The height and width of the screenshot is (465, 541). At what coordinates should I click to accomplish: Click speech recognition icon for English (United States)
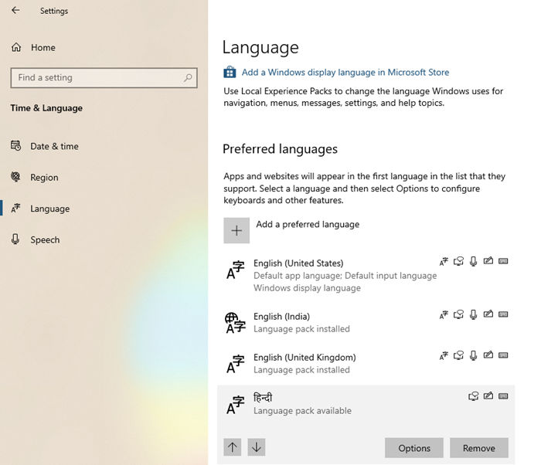tap(473, 262)
